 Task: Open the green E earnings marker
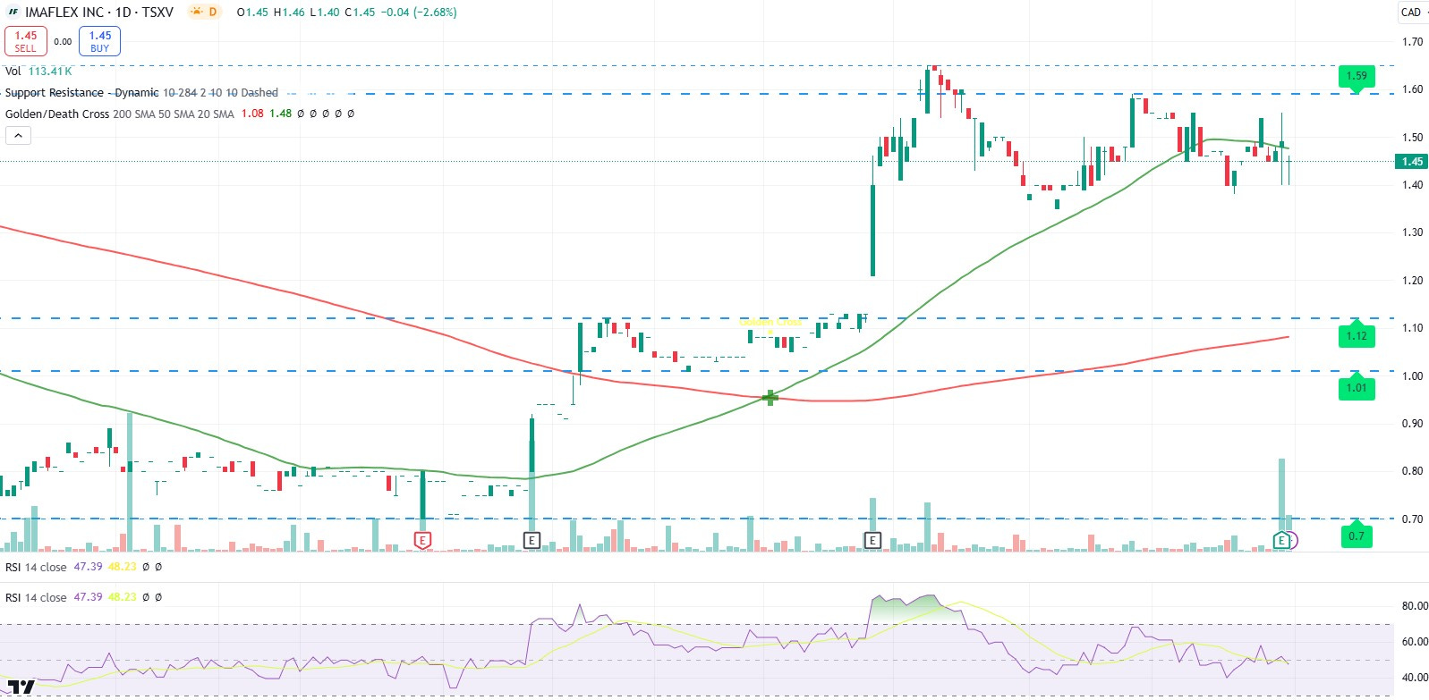click(1281, 540)
